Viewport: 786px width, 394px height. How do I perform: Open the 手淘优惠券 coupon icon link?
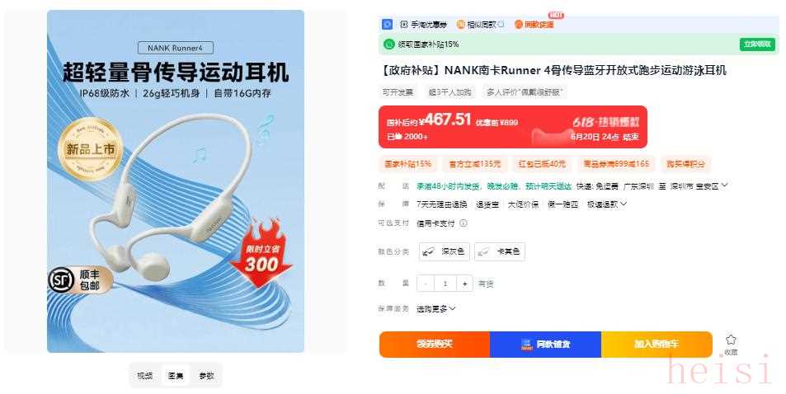click(423, 24)
